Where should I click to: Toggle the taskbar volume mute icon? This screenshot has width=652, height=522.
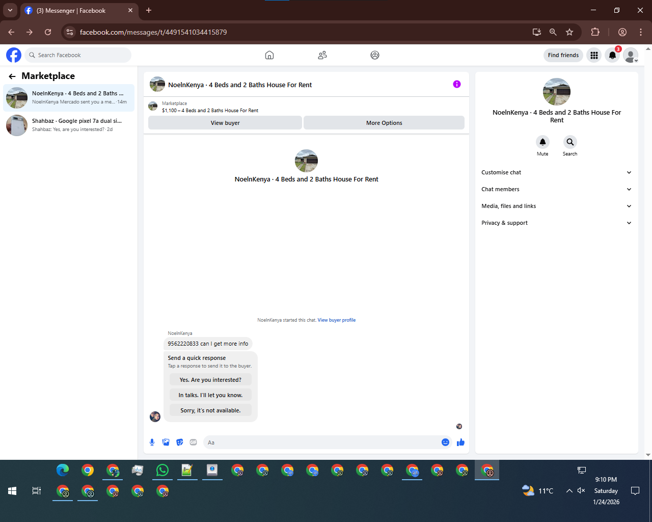point(581,491)
